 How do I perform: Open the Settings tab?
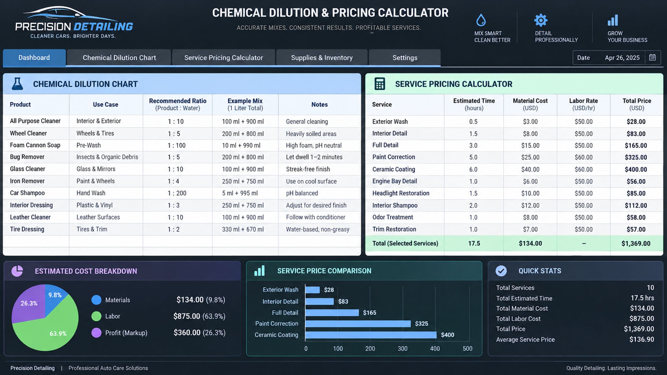point(405,58)
